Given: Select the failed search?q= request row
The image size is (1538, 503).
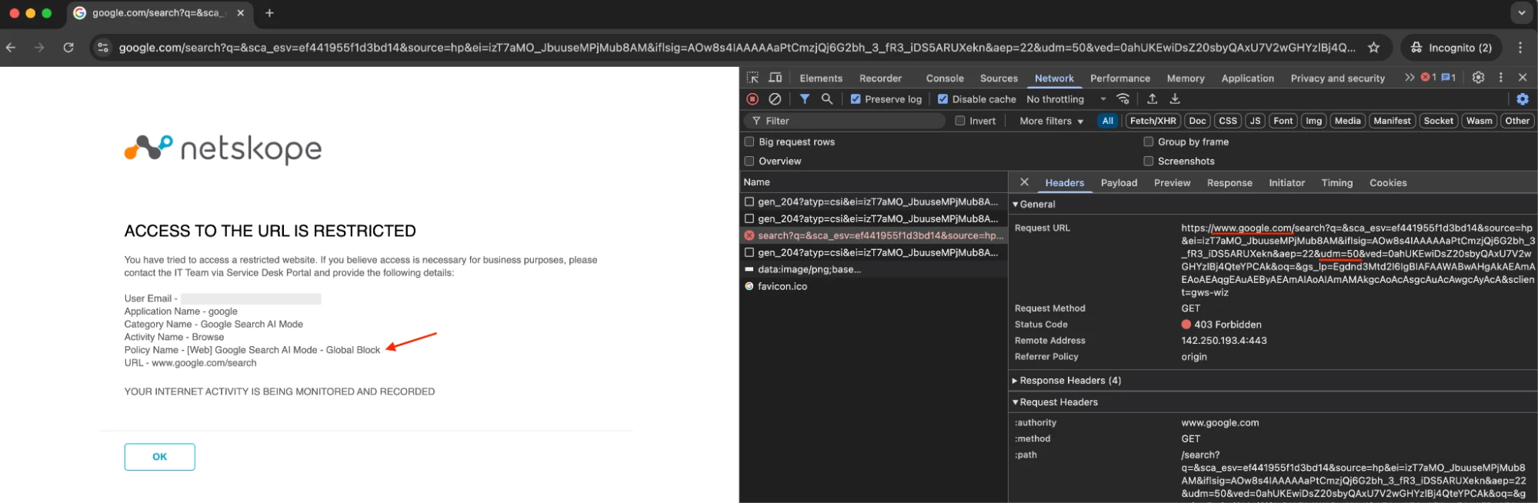Looking at the screenshot, I should click(873, 235).
